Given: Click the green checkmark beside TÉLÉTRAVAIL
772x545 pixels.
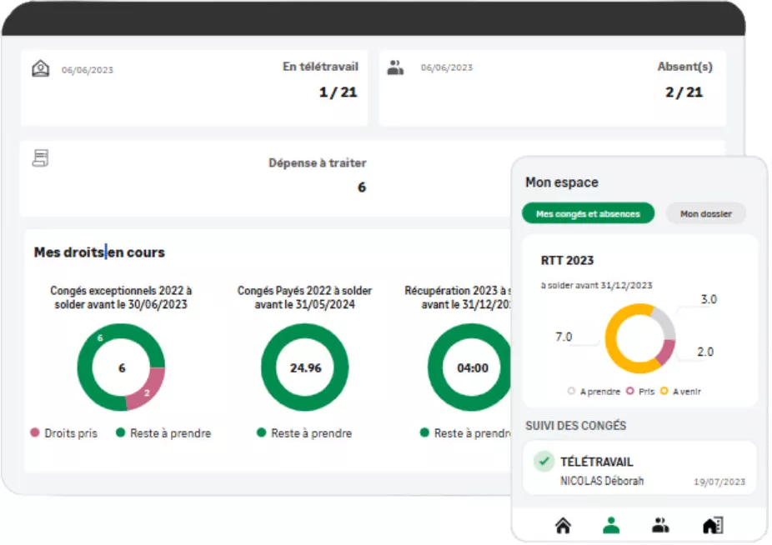Looking at the screenshot, I should coord(544,461).
